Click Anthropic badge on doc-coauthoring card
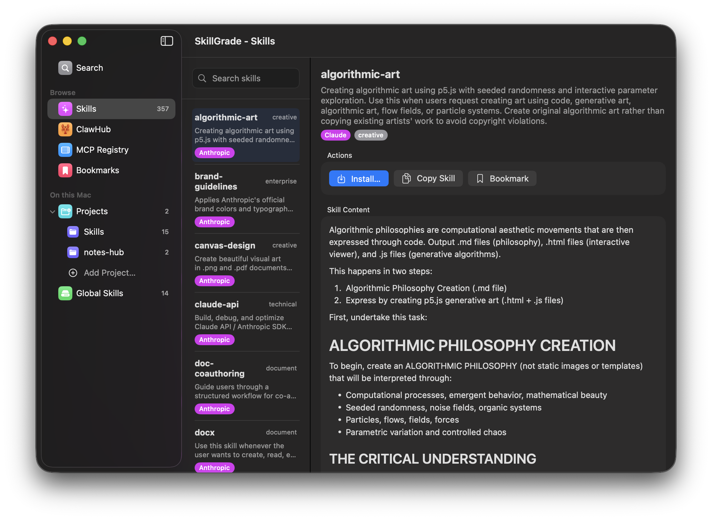 tap(214, 409)
